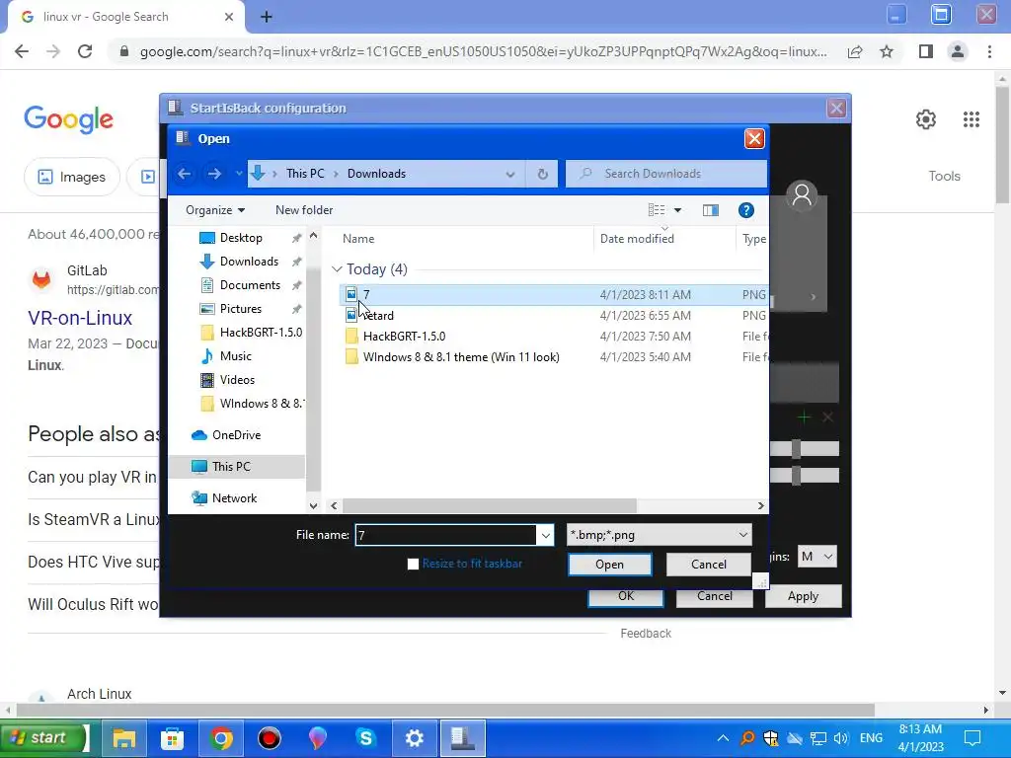The width and height of the screenshot is (1011, 758).
Task: Adjust the lower slider in StartIsBack window
Action: [x=797, y=476]
